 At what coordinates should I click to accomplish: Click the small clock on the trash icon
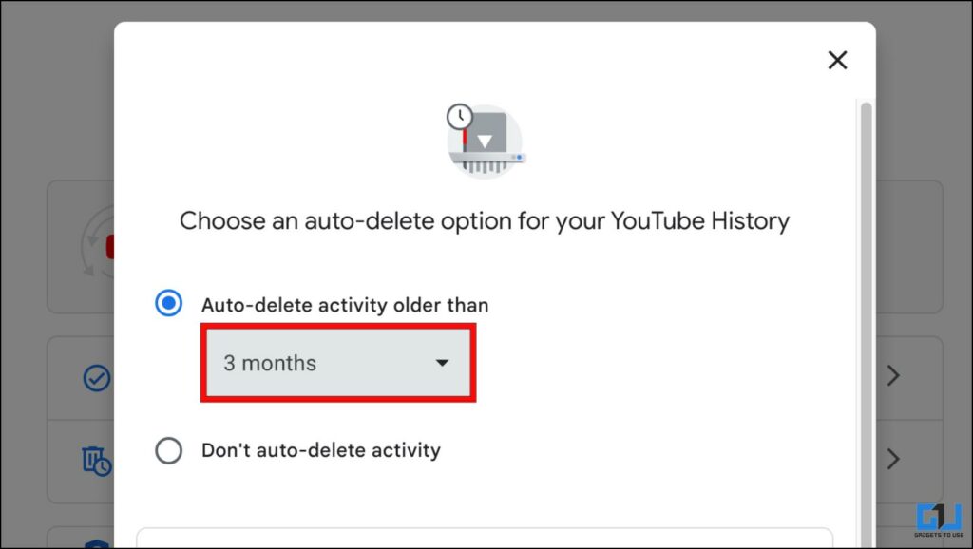105,466
